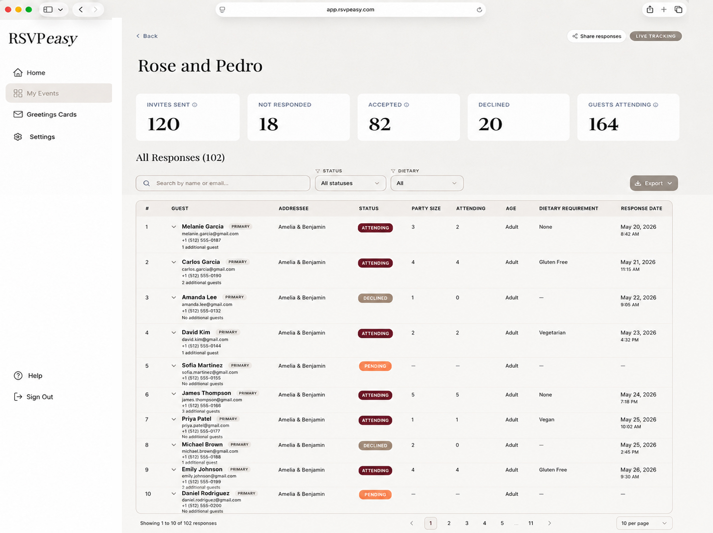Click the Response Date column header

coord(641,208)
